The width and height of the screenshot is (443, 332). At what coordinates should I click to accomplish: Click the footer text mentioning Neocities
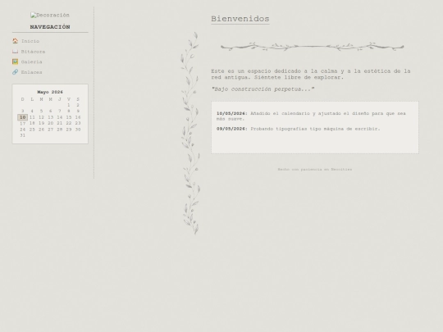315,170
